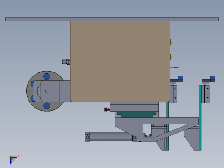
Task: Select the upper yellow knob on the box's right edge
Action: coord(171,42)
